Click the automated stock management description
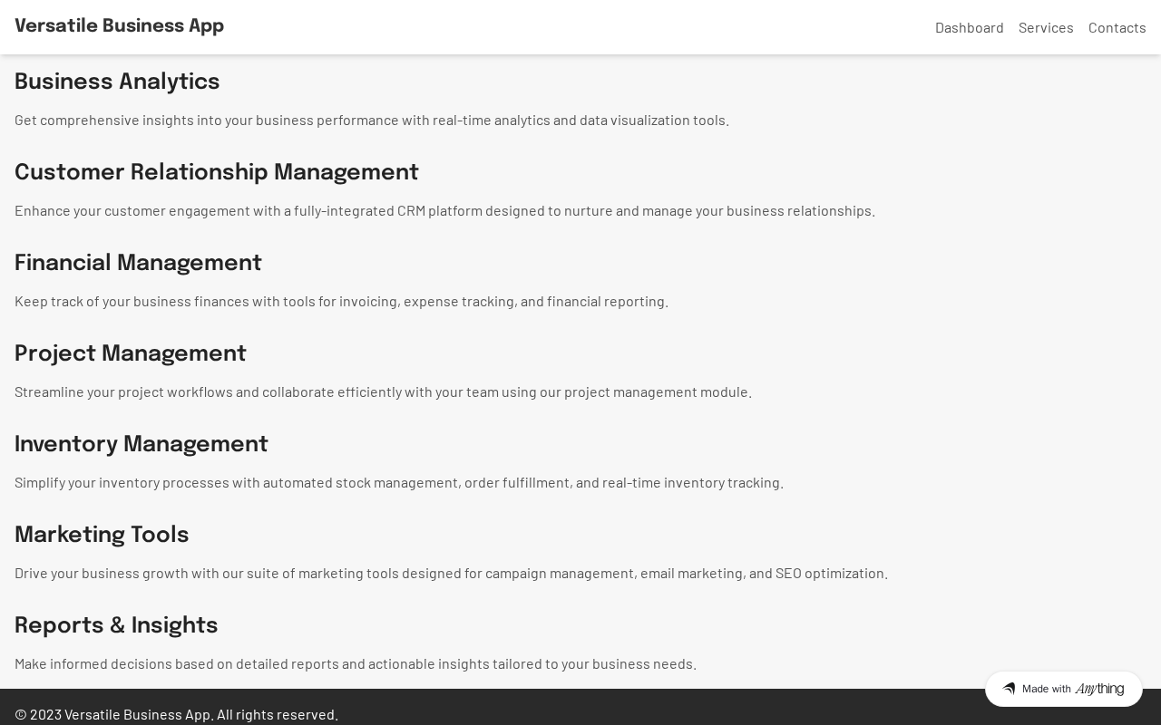Image resolution: width=1161 pixels, height=725 pixels. 398,482
